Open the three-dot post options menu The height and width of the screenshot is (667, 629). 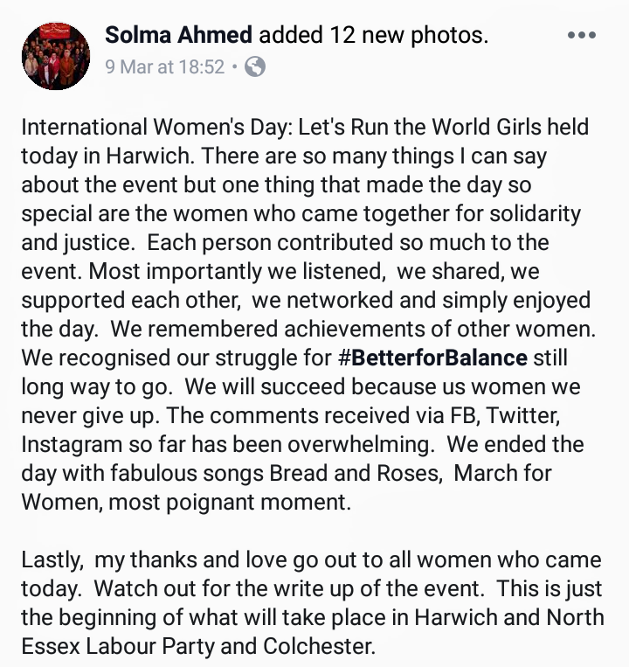coord(582,35)
